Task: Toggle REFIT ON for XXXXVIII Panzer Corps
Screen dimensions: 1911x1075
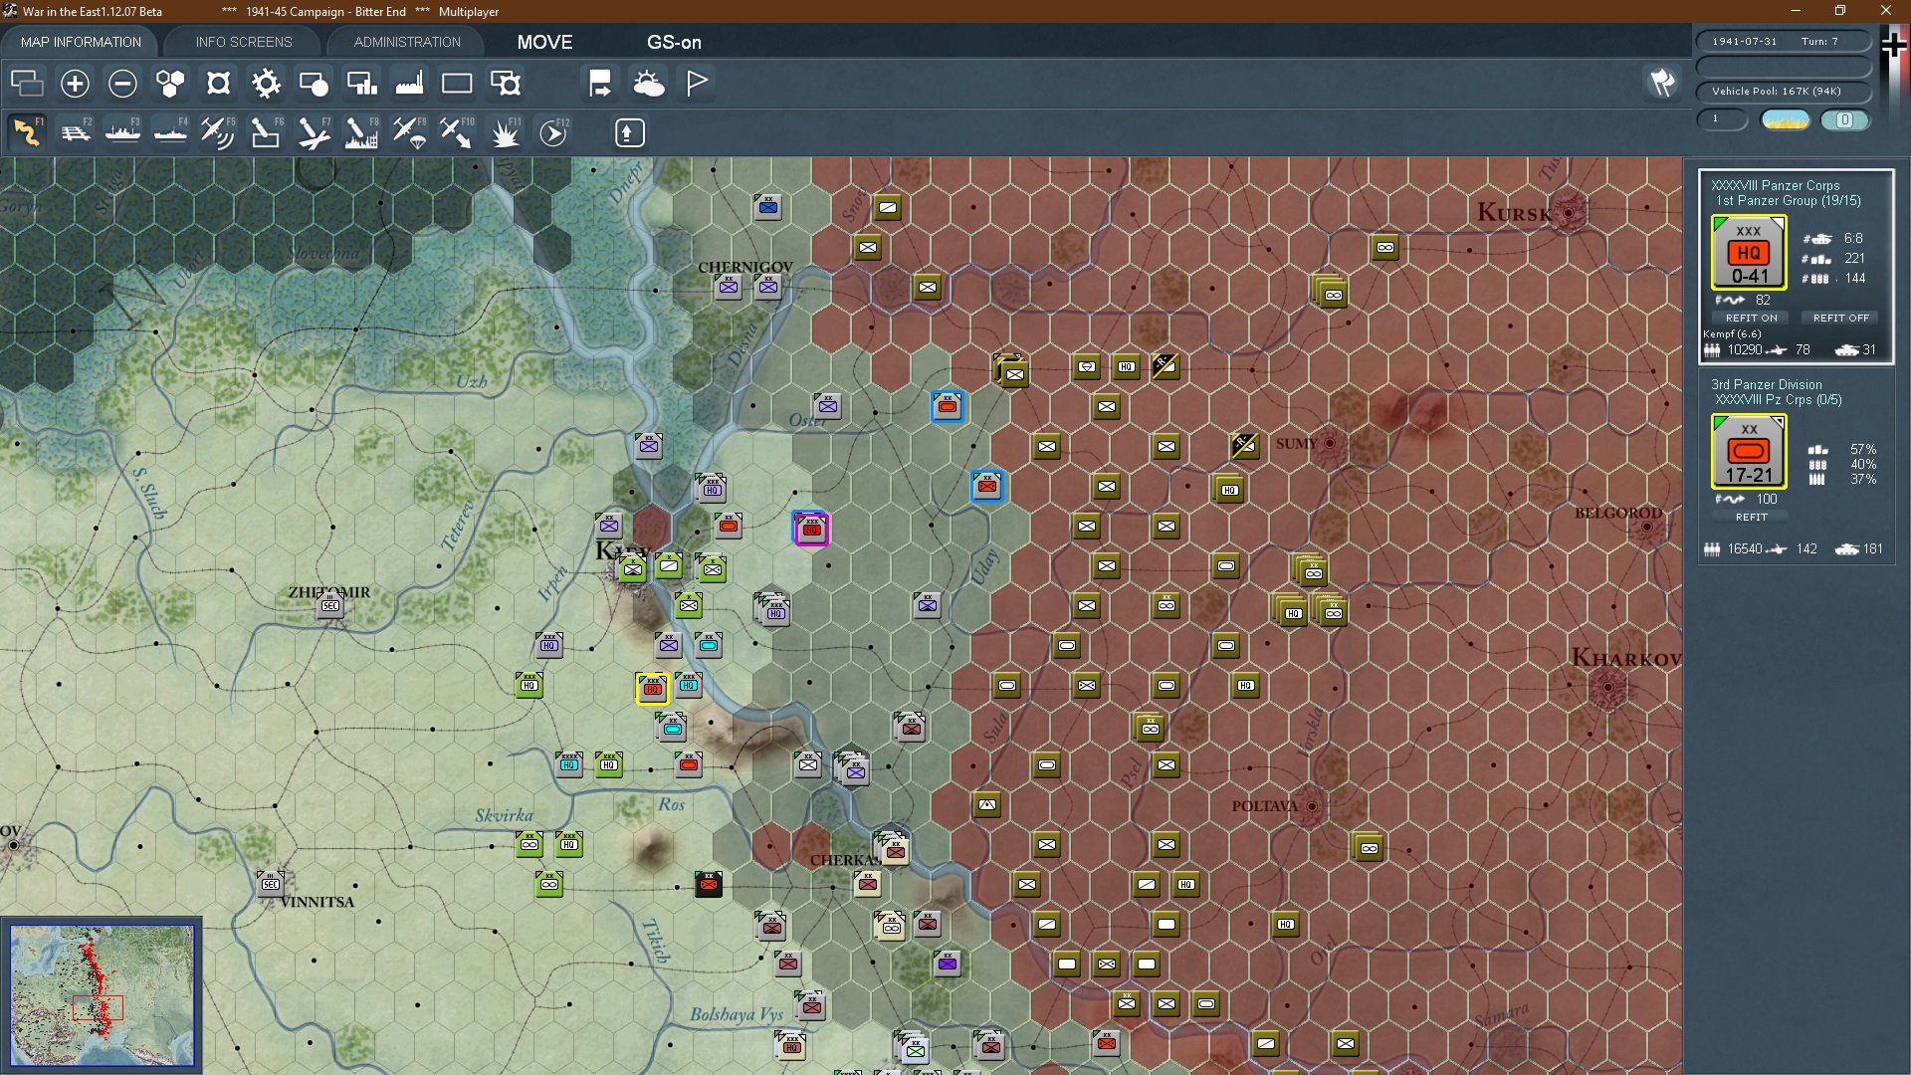Action: (x=1751, y=318)
